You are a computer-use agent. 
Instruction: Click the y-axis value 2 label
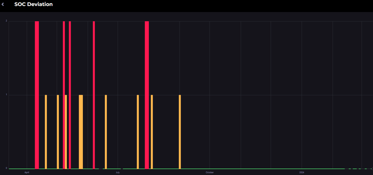6,21
